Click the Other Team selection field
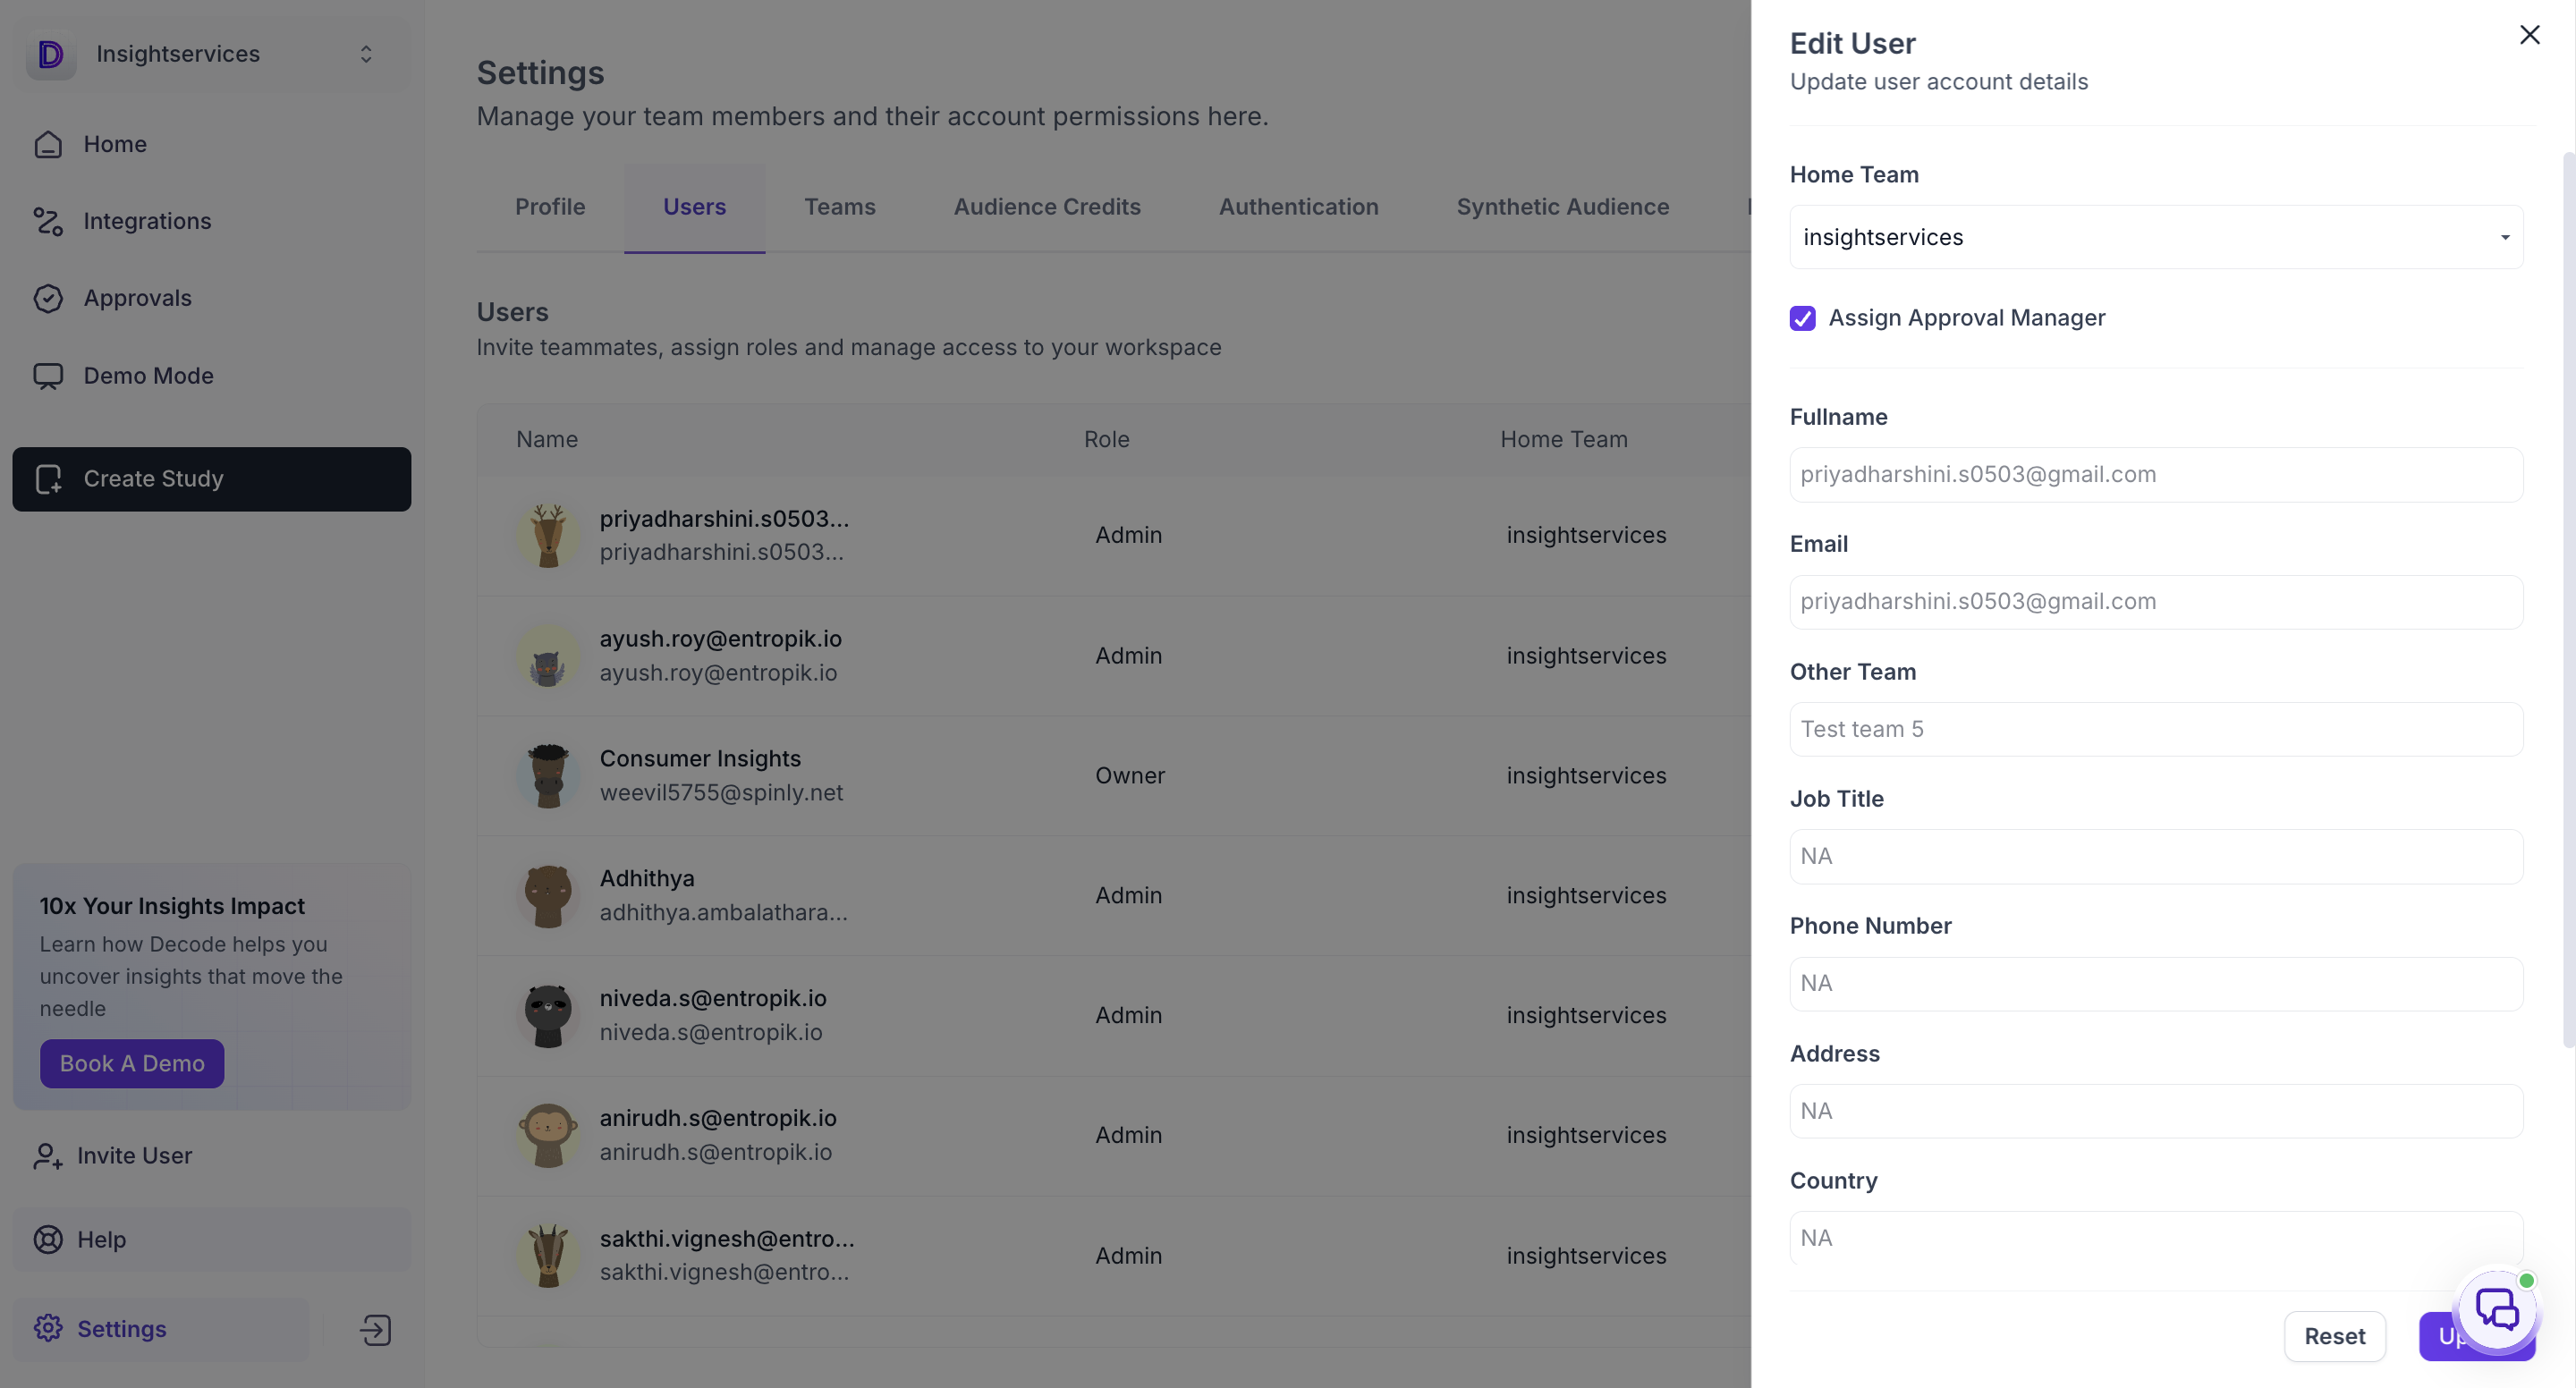 (2156, 729)
